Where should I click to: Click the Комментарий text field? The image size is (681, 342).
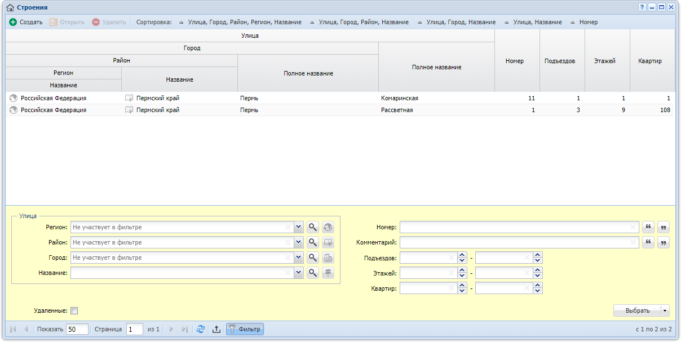click(519, 242)
